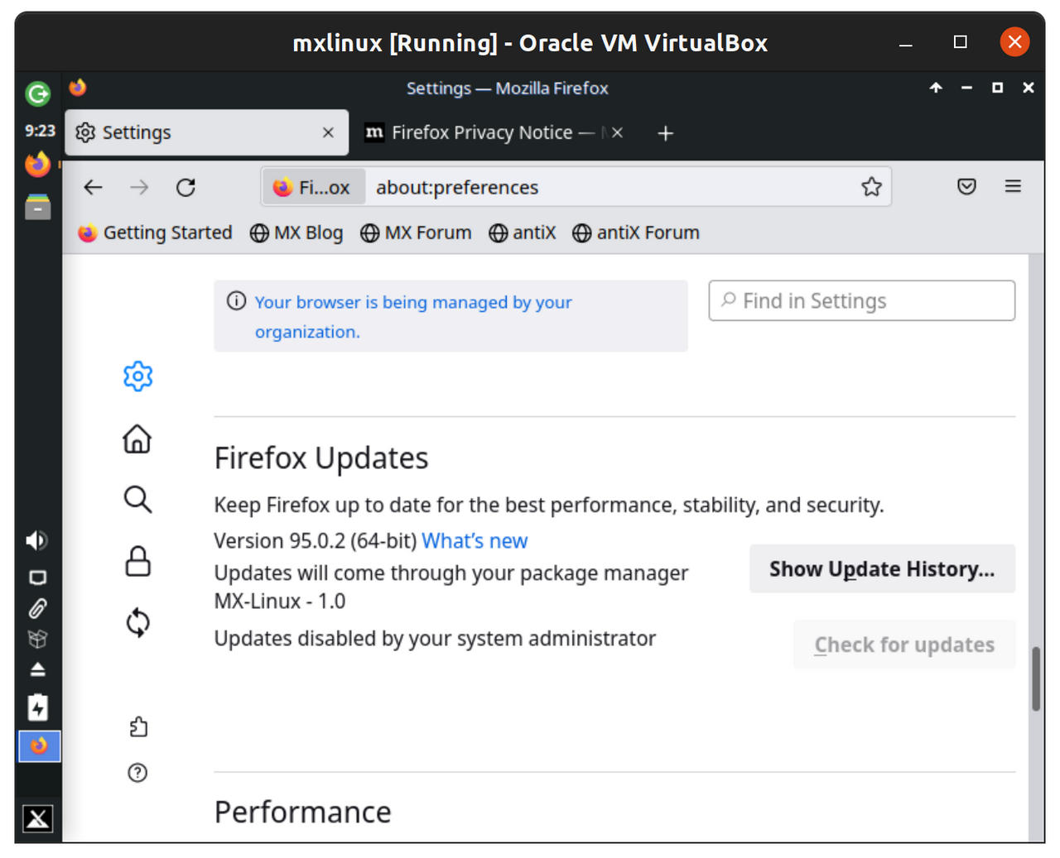Open Extensions & Themes puzzle icon
This screenshot has height=858, width=1060.
[138, 726]
